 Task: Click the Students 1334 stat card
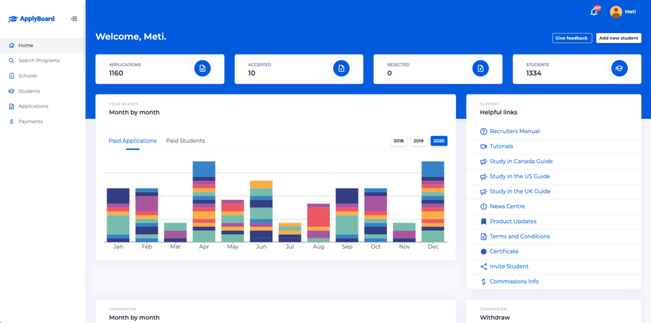coord(577,69)
